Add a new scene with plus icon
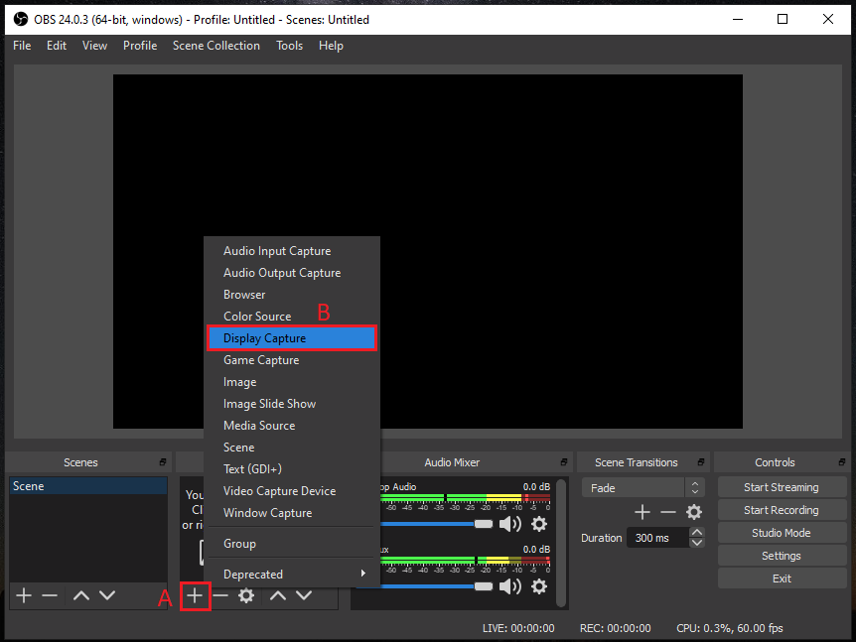Image resolution: width=856 pixels, height=642 pixels. [x=24, y=595]
